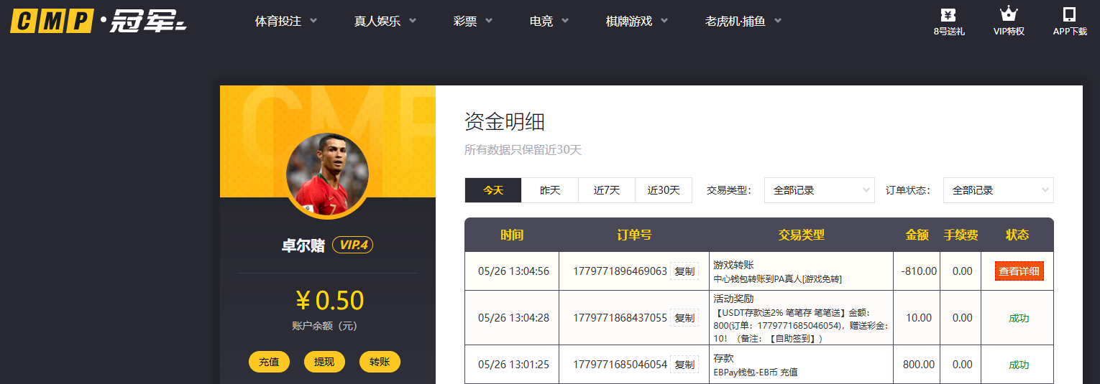Click the VIP.4 badge
Image resolution: width=1100 pixels, height=384 pixels.
click(353, 245)
